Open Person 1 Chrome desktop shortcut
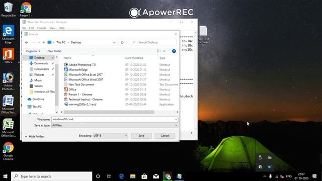 click(26, 9)
